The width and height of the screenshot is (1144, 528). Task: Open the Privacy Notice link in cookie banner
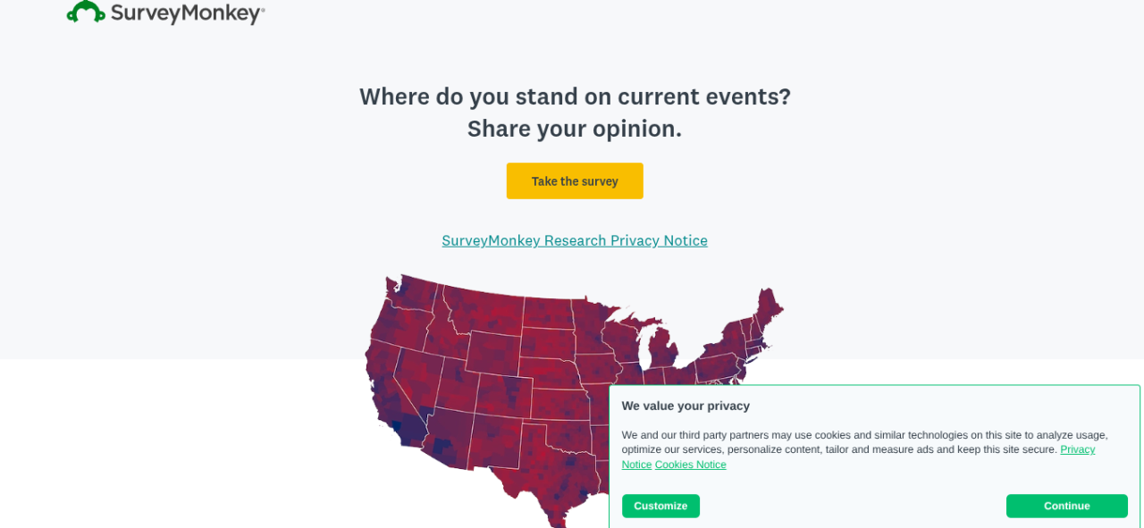pyautogui.click(x=1077, y=449)
